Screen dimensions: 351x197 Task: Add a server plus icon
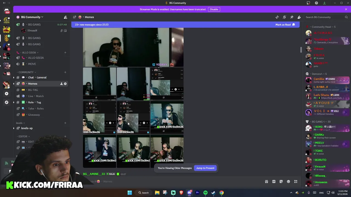pos(7,94)
